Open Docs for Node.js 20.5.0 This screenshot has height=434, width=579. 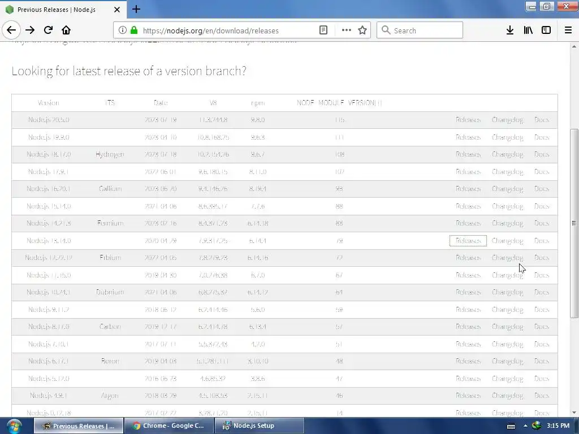tap(541, 120)
